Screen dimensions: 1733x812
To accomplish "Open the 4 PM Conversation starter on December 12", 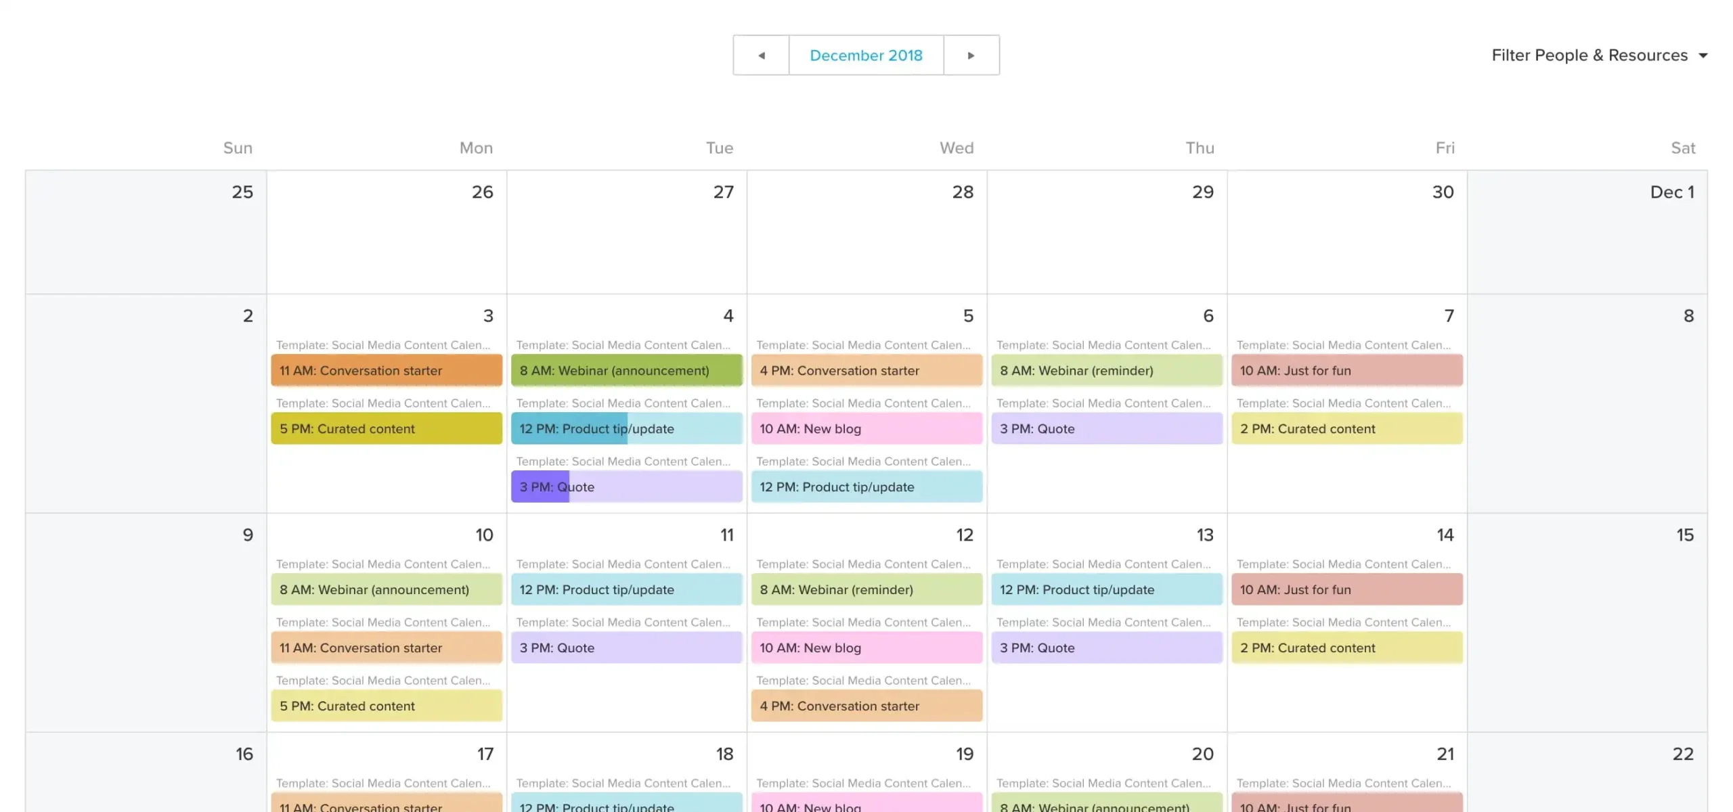I will coord(866,706).
